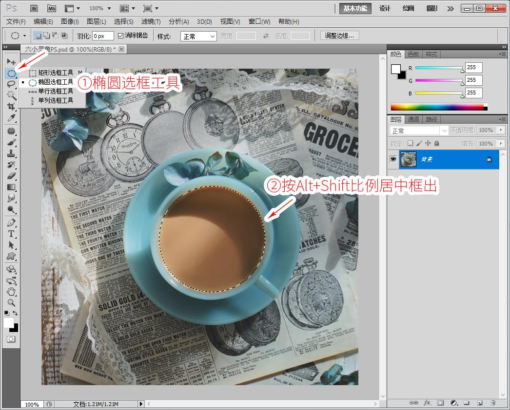510x410 pixels.
Task: Select the Lasso tool in the toolbox
Action: tap(11, 84)
